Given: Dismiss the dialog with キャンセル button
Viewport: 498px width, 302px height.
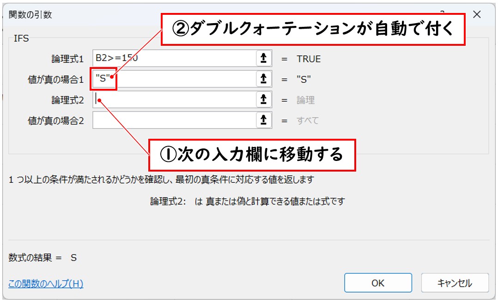Looking at the screenshot, I should coord(455,283).
